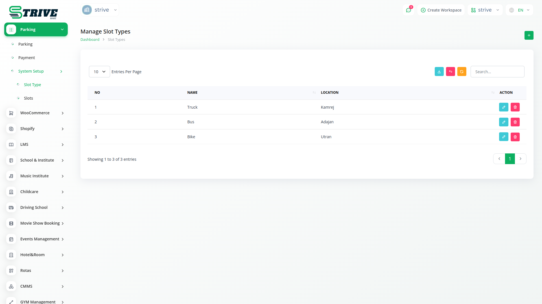Click the Shopify sidebar icon

pyautogui.click(x=11, y=129)
